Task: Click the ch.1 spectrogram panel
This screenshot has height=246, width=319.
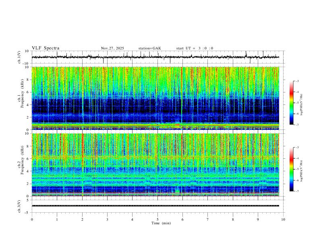Action: [155, 98]
